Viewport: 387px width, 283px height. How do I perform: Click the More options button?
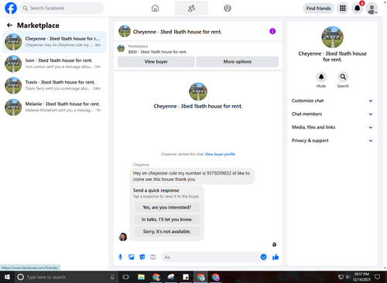(238, 62)
